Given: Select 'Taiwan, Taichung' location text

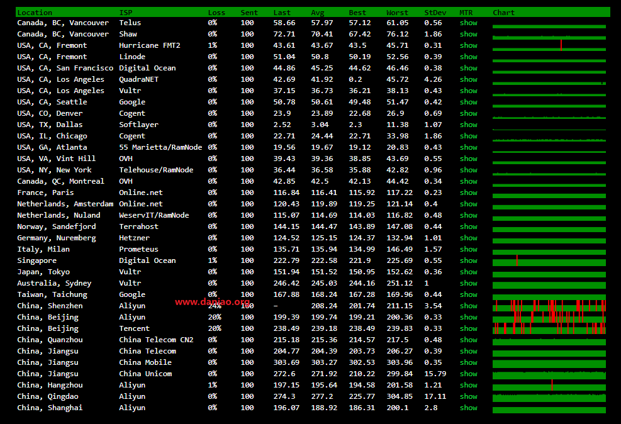Looking at the screenshot, I should click(x=52, y=294).
